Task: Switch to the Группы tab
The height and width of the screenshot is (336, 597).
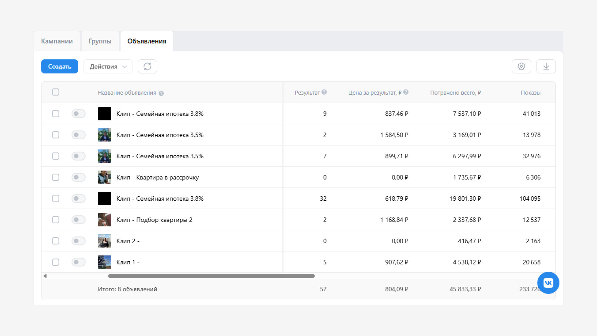Action: [x=100, y=41]
